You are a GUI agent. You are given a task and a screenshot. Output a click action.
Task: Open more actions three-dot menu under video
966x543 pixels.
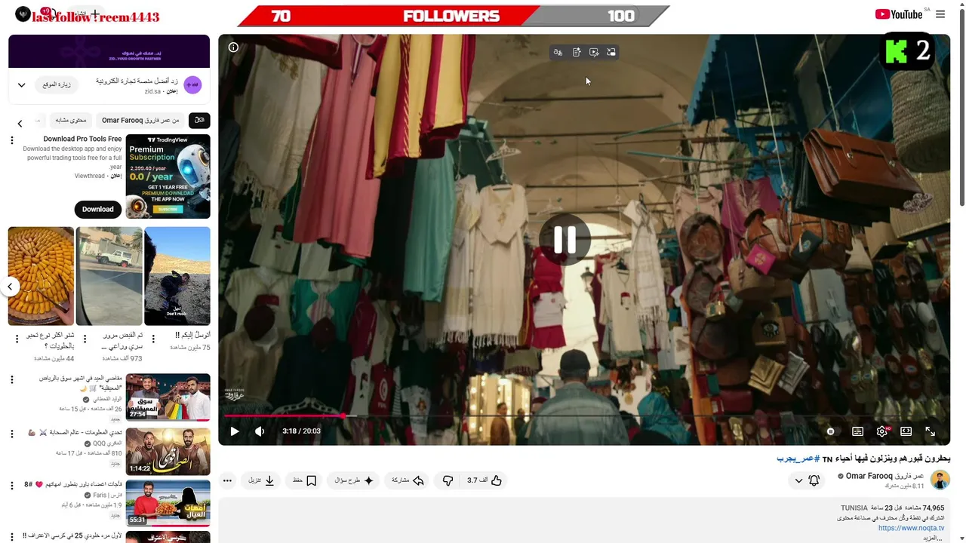(227, 480)
